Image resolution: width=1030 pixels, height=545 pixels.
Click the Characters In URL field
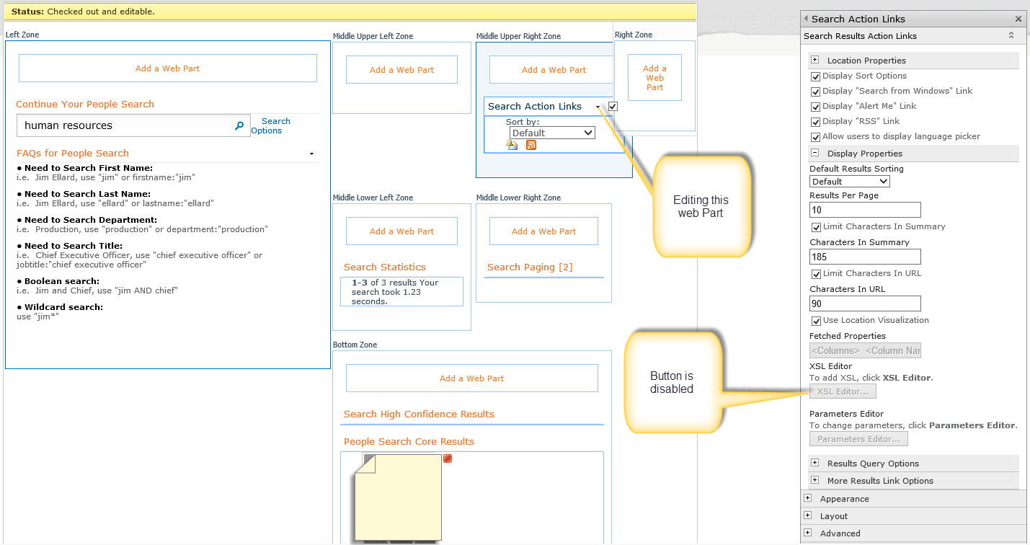865,303
